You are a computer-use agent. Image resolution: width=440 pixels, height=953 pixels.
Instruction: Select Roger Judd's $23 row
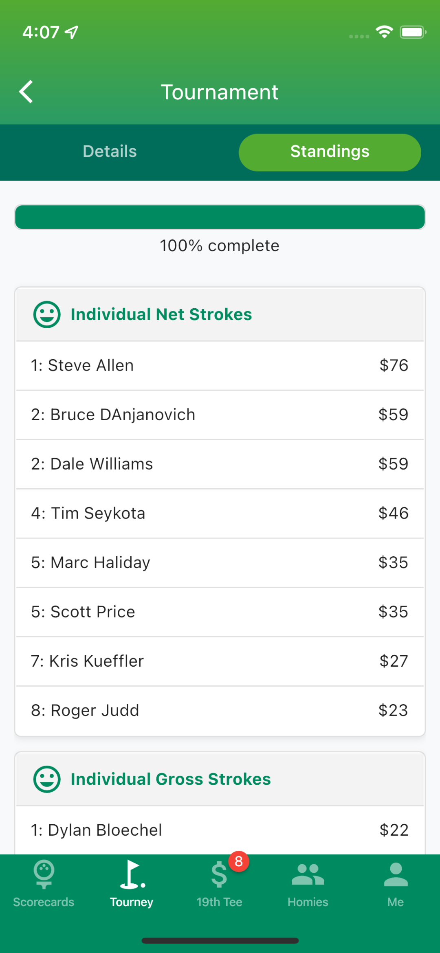point(220,711)
